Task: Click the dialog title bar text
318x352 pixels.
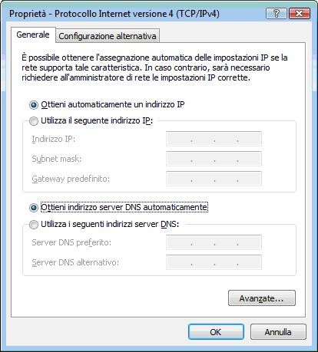Action: (x=114, y=14)
